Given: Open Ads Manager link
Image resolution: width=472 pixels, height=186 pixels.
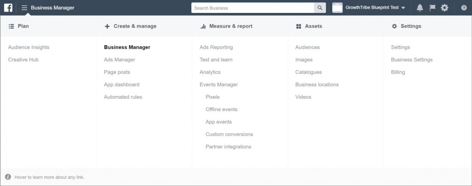Looking at the screenshot, I should (119, 60).
